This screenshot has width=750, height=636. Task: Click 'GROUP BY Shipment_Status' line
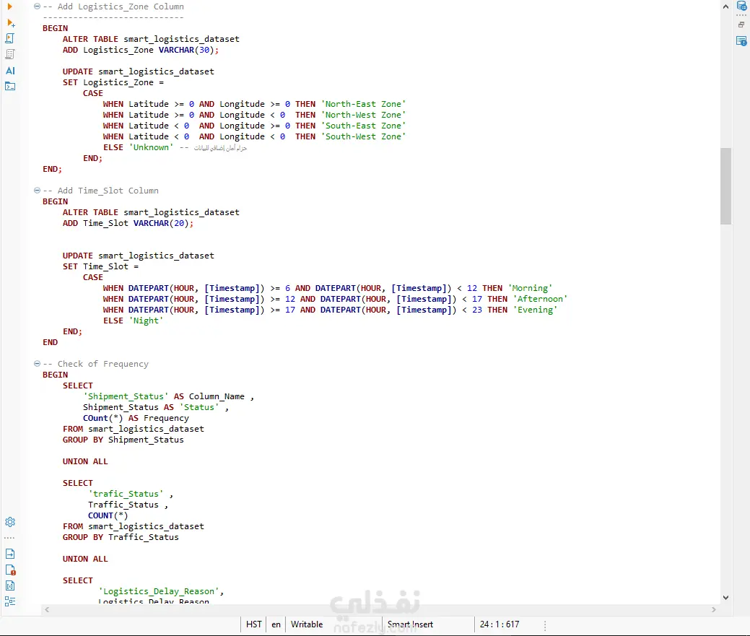tap(123, 440)
